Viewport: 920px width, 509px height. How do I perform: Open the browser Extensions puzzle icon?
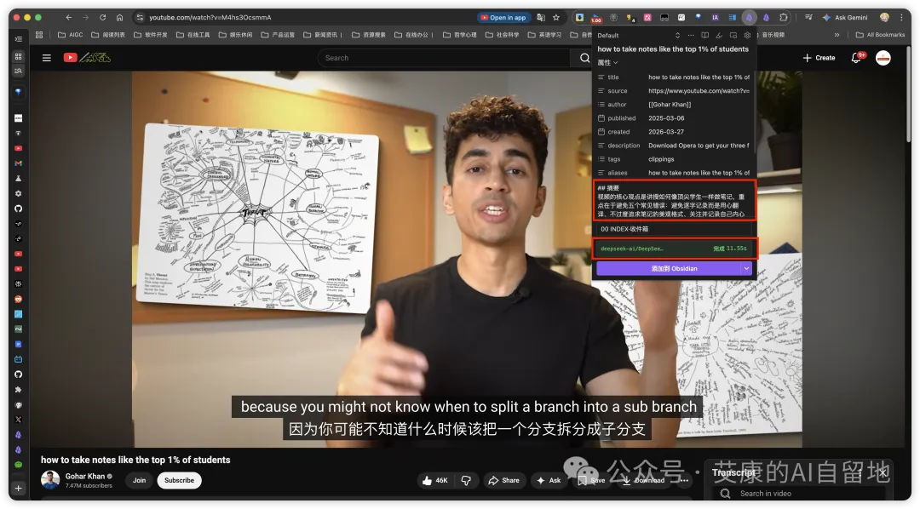pyautogui.click(x=784, y=17)
